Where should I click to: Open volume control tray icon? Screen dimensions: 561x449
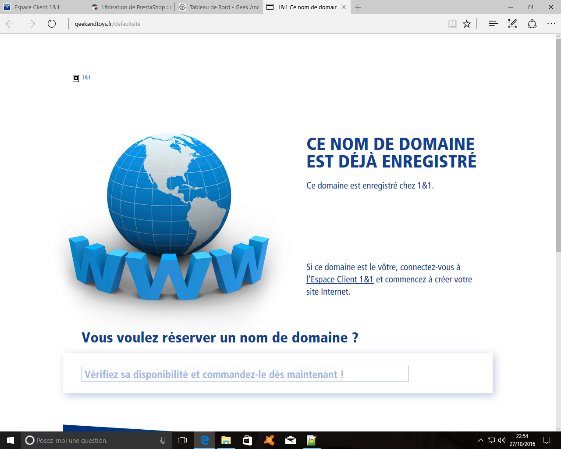pyautogui.click(x=502, y=440)
